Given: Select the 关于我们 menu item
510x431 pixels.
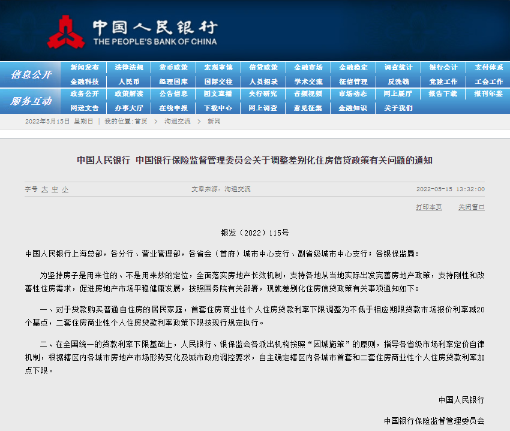Looking at the screenshot, I should (x=398, y=108).
